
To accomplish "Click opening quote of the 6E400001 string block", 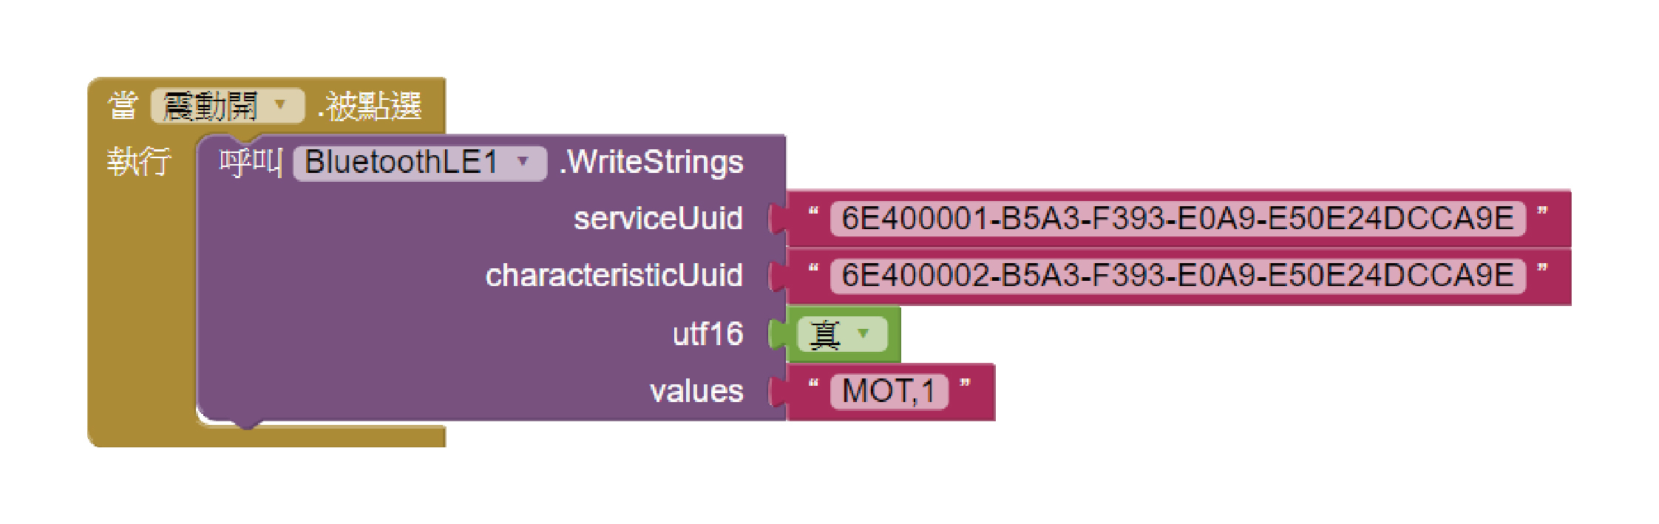I will coord(813,212).
